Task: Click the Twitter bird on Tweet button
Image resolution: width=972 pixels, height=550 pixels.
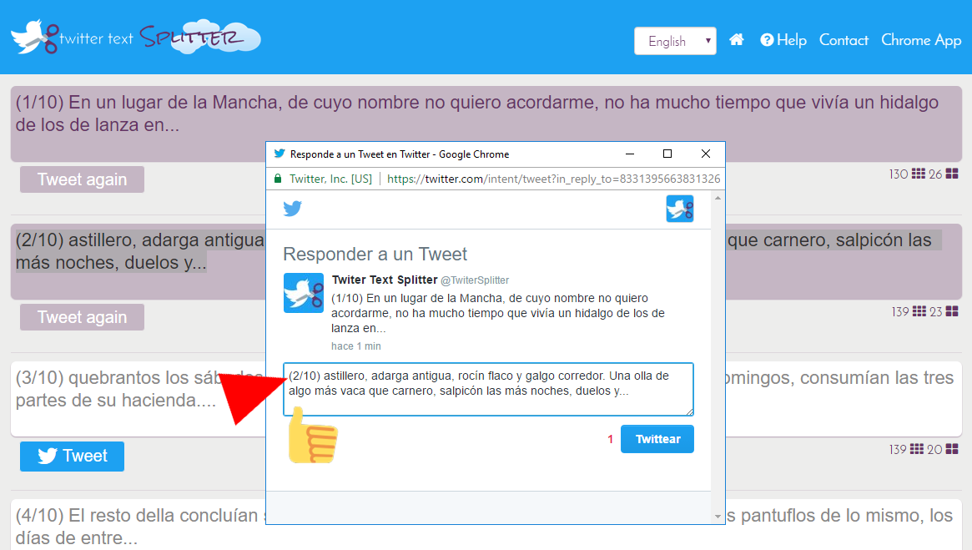Action: click(x=48, y=456)
